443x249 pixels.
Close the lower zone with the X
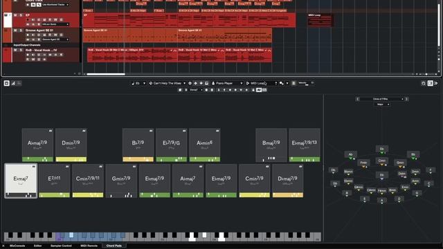click(3, 246)
